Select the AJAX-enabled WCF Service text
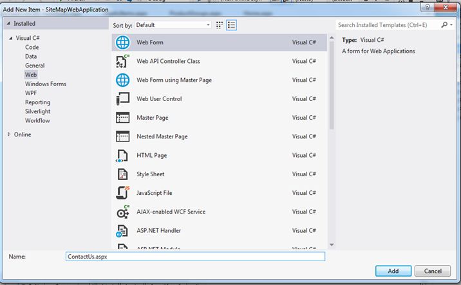 (171, 212)
